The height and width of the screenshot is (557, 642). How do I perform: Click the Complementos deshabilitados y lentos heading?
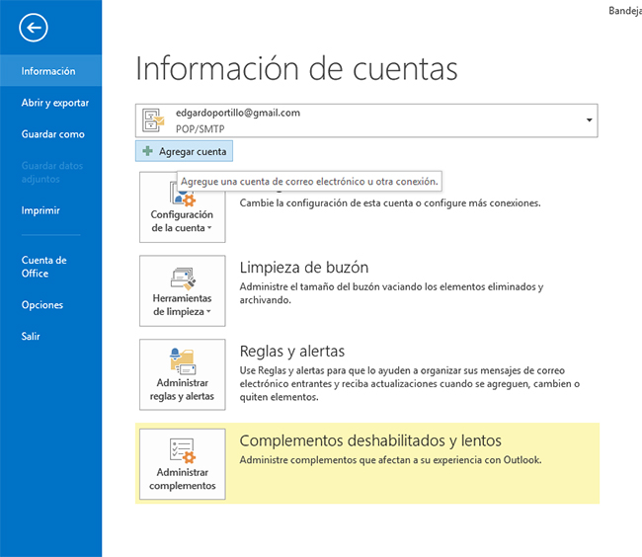point(370,440)
